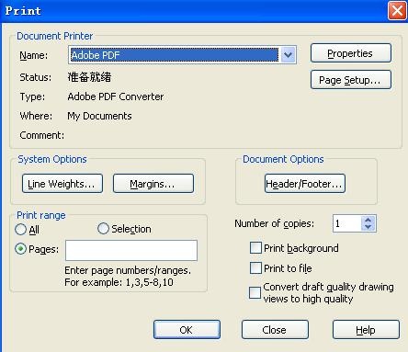Open the Page Setup dialog
Viewport: 408px width, 352px height.
[x=351, y=80]
